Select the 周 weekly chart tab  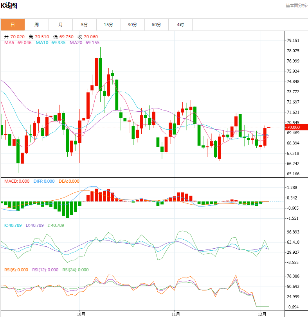click(36, 25)
